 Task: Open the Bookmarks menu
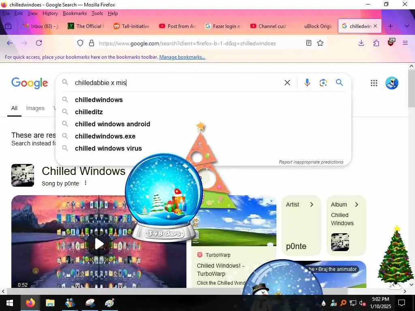point(75,13)
